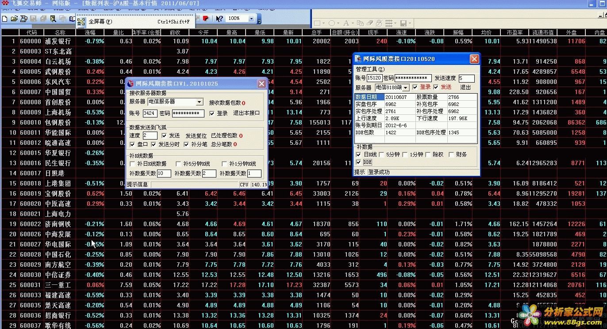Click the full-screen 全屏幕 menu icon
Image resolution: width=607 pixels, height=329 pixels.
81,21
